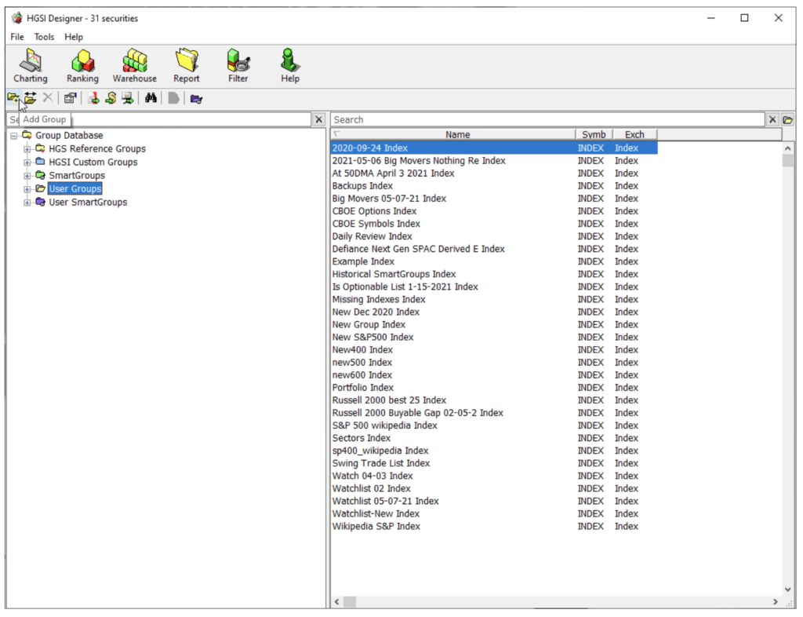
Task: Focus the group tree search field
Action: point(159,119)
